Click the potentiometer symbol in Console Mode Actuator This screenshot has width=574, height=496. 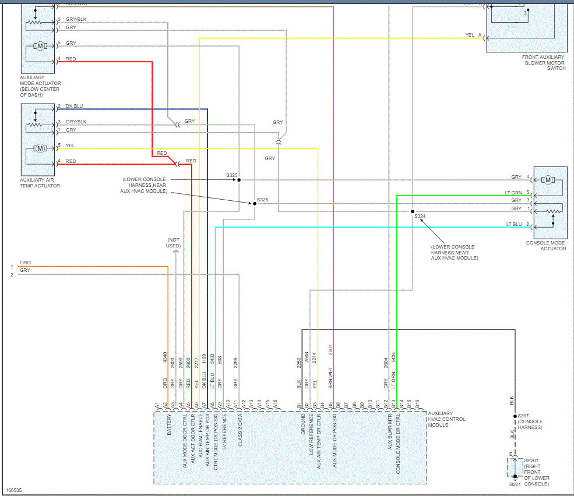553,211
